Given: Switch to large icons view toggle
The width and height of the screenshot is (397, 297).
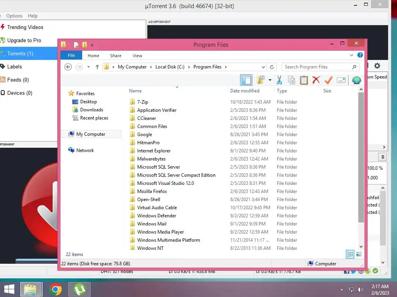Looking at the screenshot, I should pyautogui.click(x=359, y=254).
